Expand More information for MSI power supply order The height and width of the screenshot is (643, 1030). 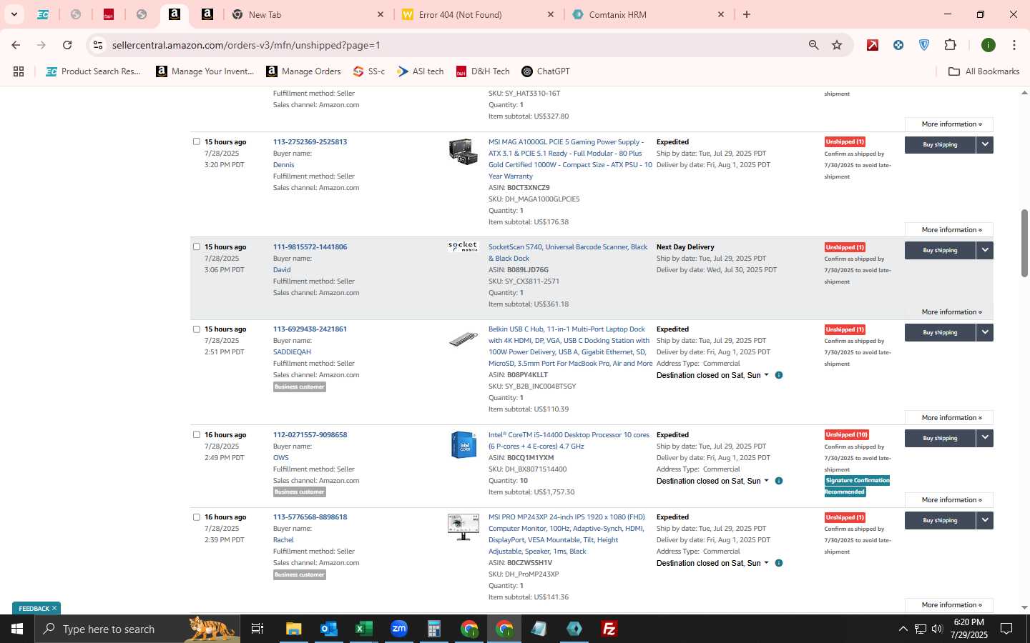tap(948, 230)
